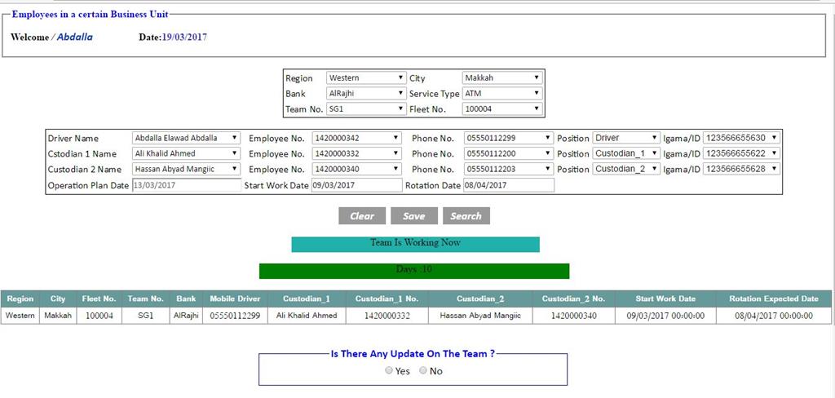Open the Team No. dropdown showing SG1
The height and width of the screenshot is (398, 835).
point(366,109)
